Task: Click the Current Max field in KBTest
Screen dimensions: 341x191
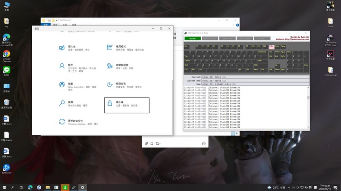Action: click(255, 81)
